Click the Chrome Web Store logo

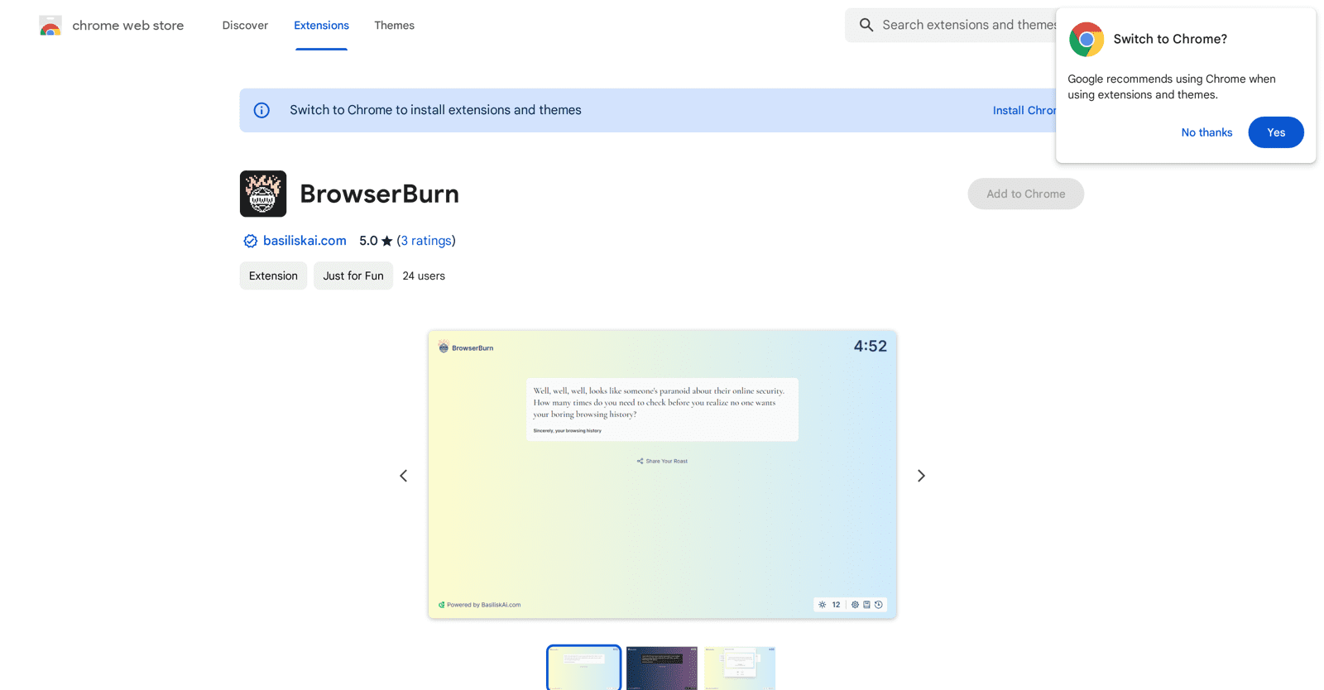(50, 26)
